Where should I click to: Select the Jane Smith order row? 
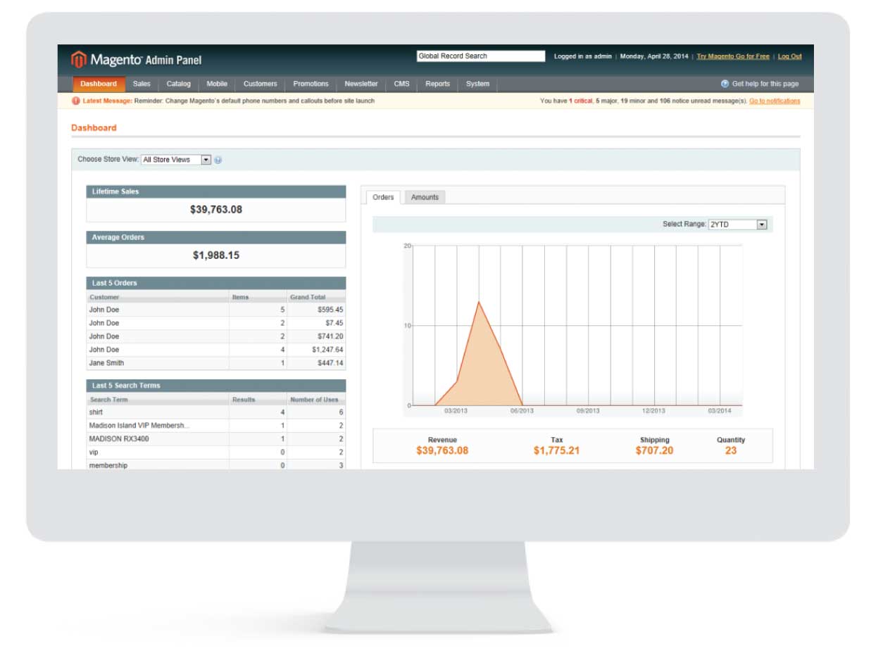coord(216,363)
